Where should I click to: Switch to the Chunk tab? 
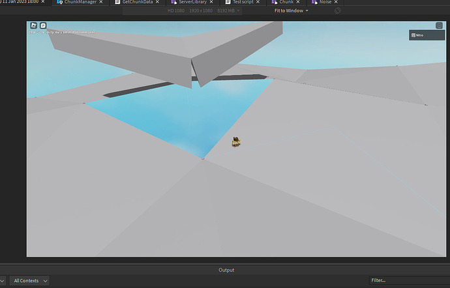coord(286,3)
